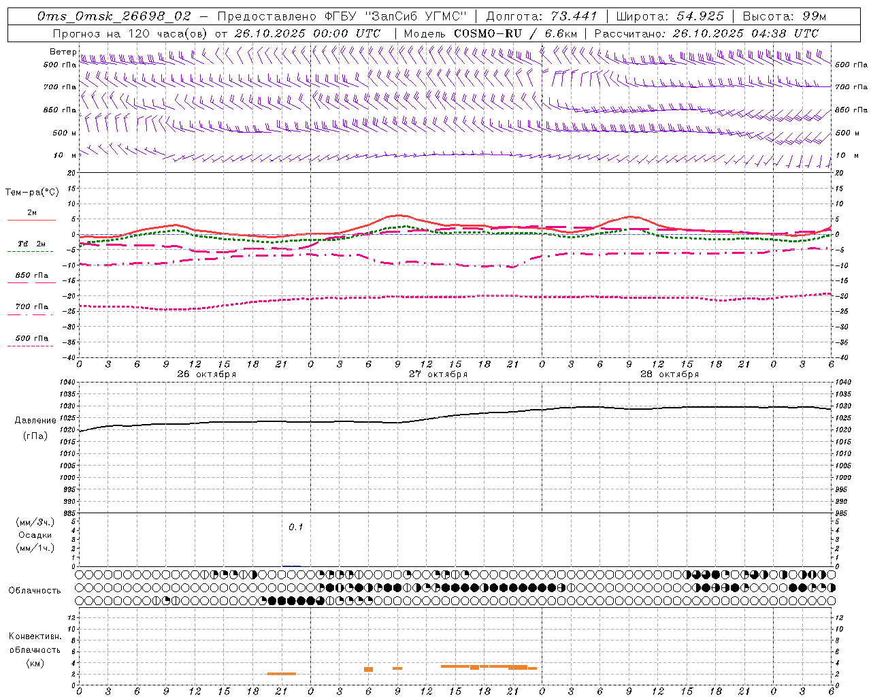Click Рассчитано: 26.10.2025 04:38 UTC text

coord(706,33)
